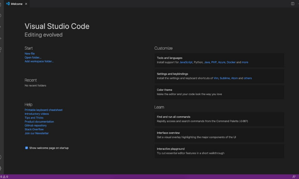
Task: Open the Introductory videos link
Action: click(x=37, y=114)
